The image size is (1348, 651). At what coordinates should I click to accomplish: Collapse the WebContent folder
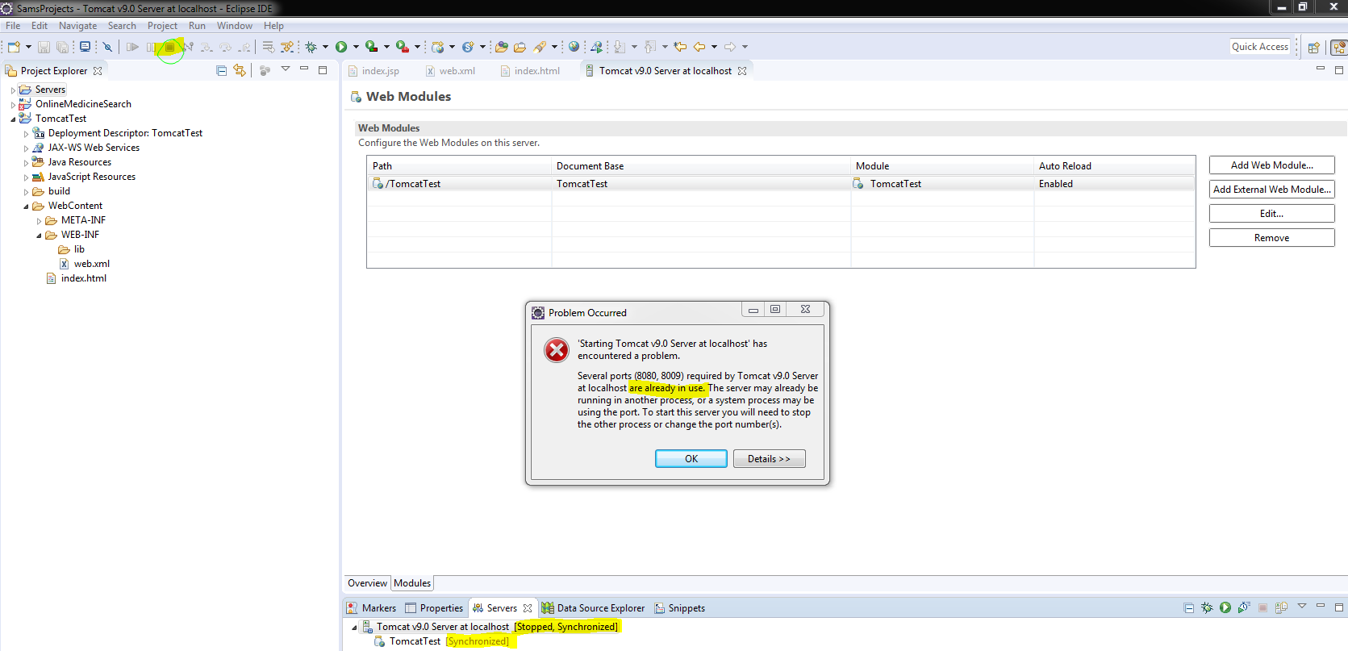click(26, 207)
